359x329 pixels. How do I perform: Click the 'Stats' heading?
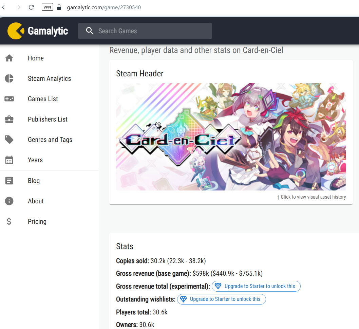pyautogui.click(x=125, y=246)
